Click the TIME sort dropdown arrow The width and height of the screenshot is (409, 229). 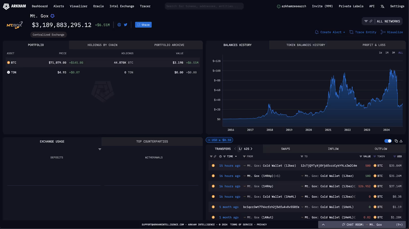236,156
